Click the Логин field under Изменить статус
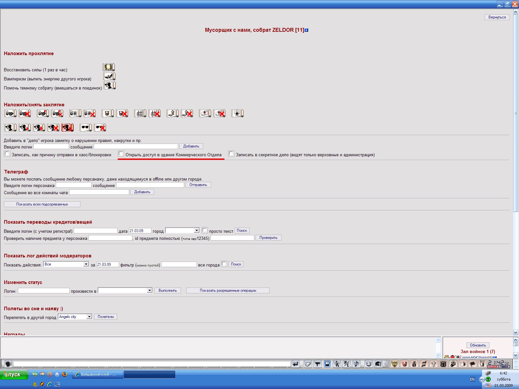Screen dimensions: 519x389 [44, 291]
